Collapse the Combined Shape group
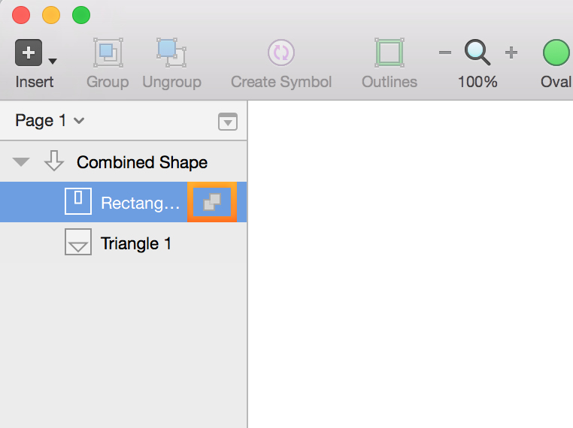Screen dimensions: 573x428 22,161
